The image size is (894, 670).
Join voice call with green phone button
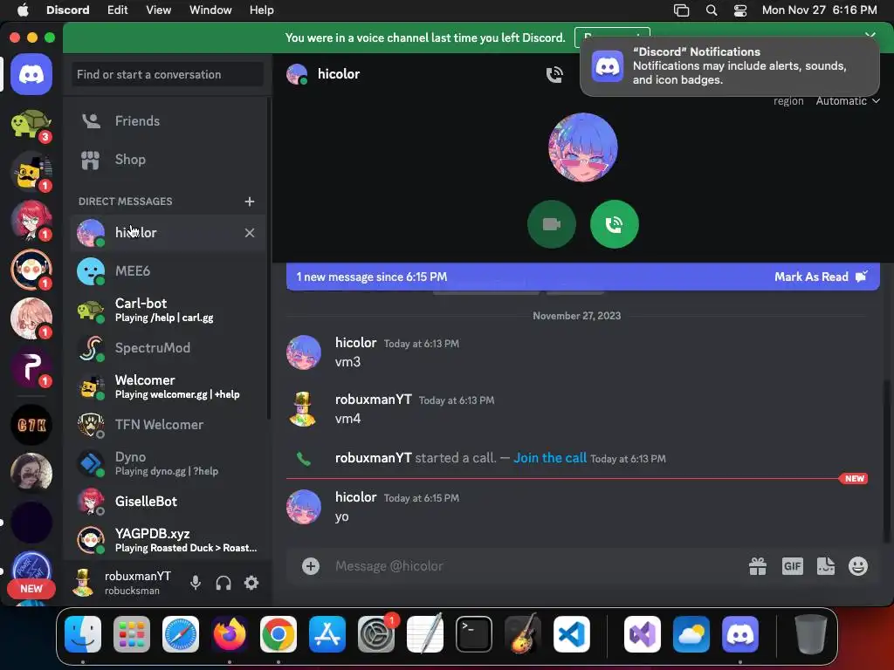(x=614, y=224)
